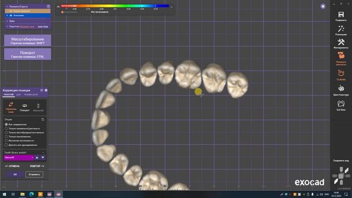The image size is (352, 198).
Task: Click tooth library up arrow
Action: (37, 158)
